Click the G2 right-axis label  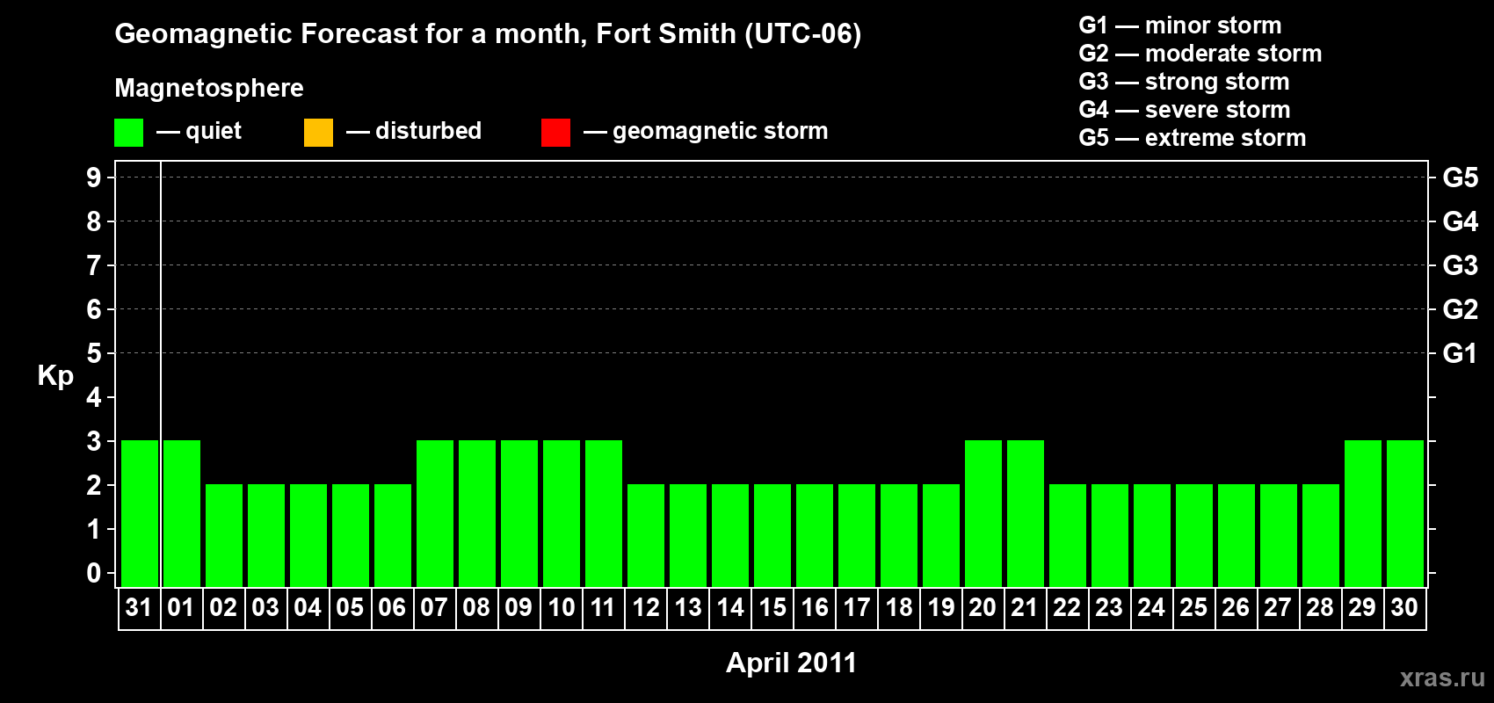1460,309
